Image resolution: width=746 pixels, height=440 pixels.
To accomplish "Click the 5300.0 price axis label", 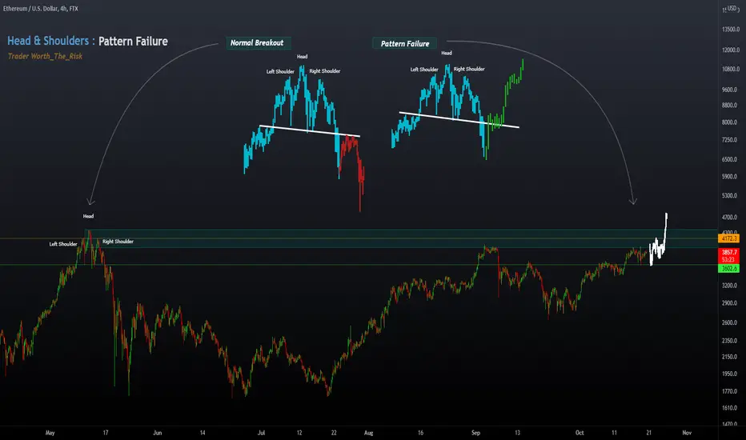I will [731, 195].
